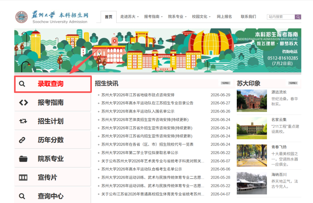The height and width of the screenshot is (203, 313).
Task: Click the code brackets icon beside 报考指南
Action: pyautogui.click(x=23, y=102)
